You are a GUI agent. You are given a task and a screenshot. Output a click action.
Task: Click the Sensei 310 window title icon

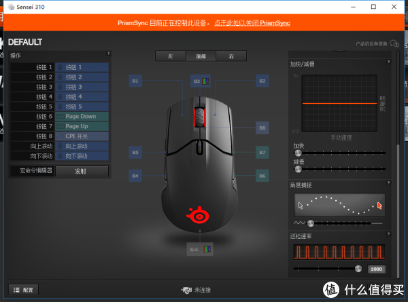tap(11, 7)
